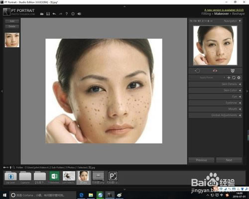This screenshot has width=249, height=199.
Task: Expand the Skin Color section
Action: pos(215,91)
